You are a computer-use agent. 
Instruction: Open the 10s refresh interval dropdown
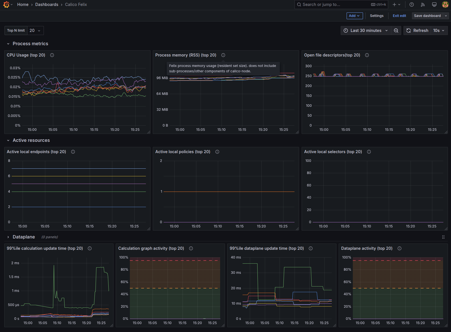pos(439,31)
